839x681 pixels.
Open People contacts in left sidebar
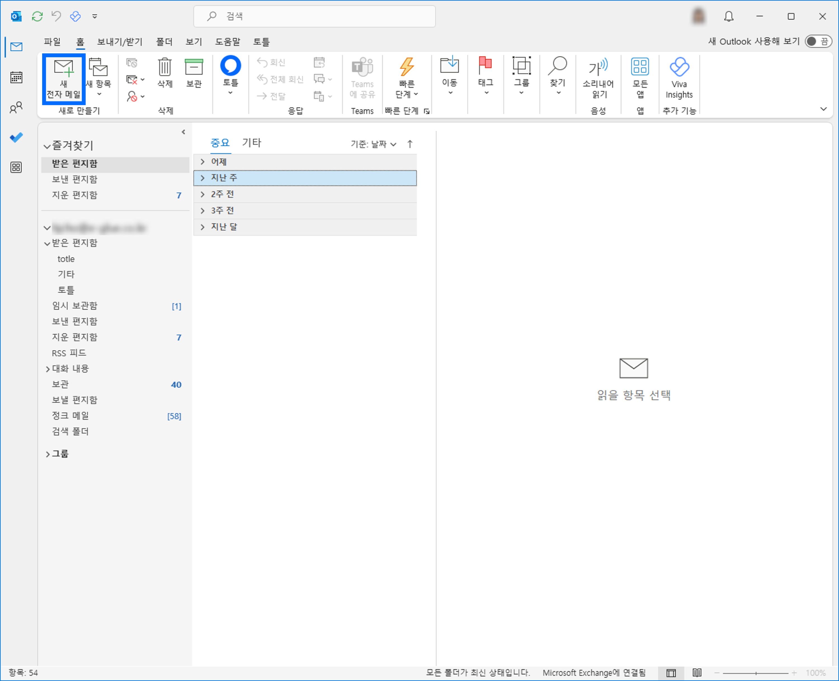click(x=16, y=108)
